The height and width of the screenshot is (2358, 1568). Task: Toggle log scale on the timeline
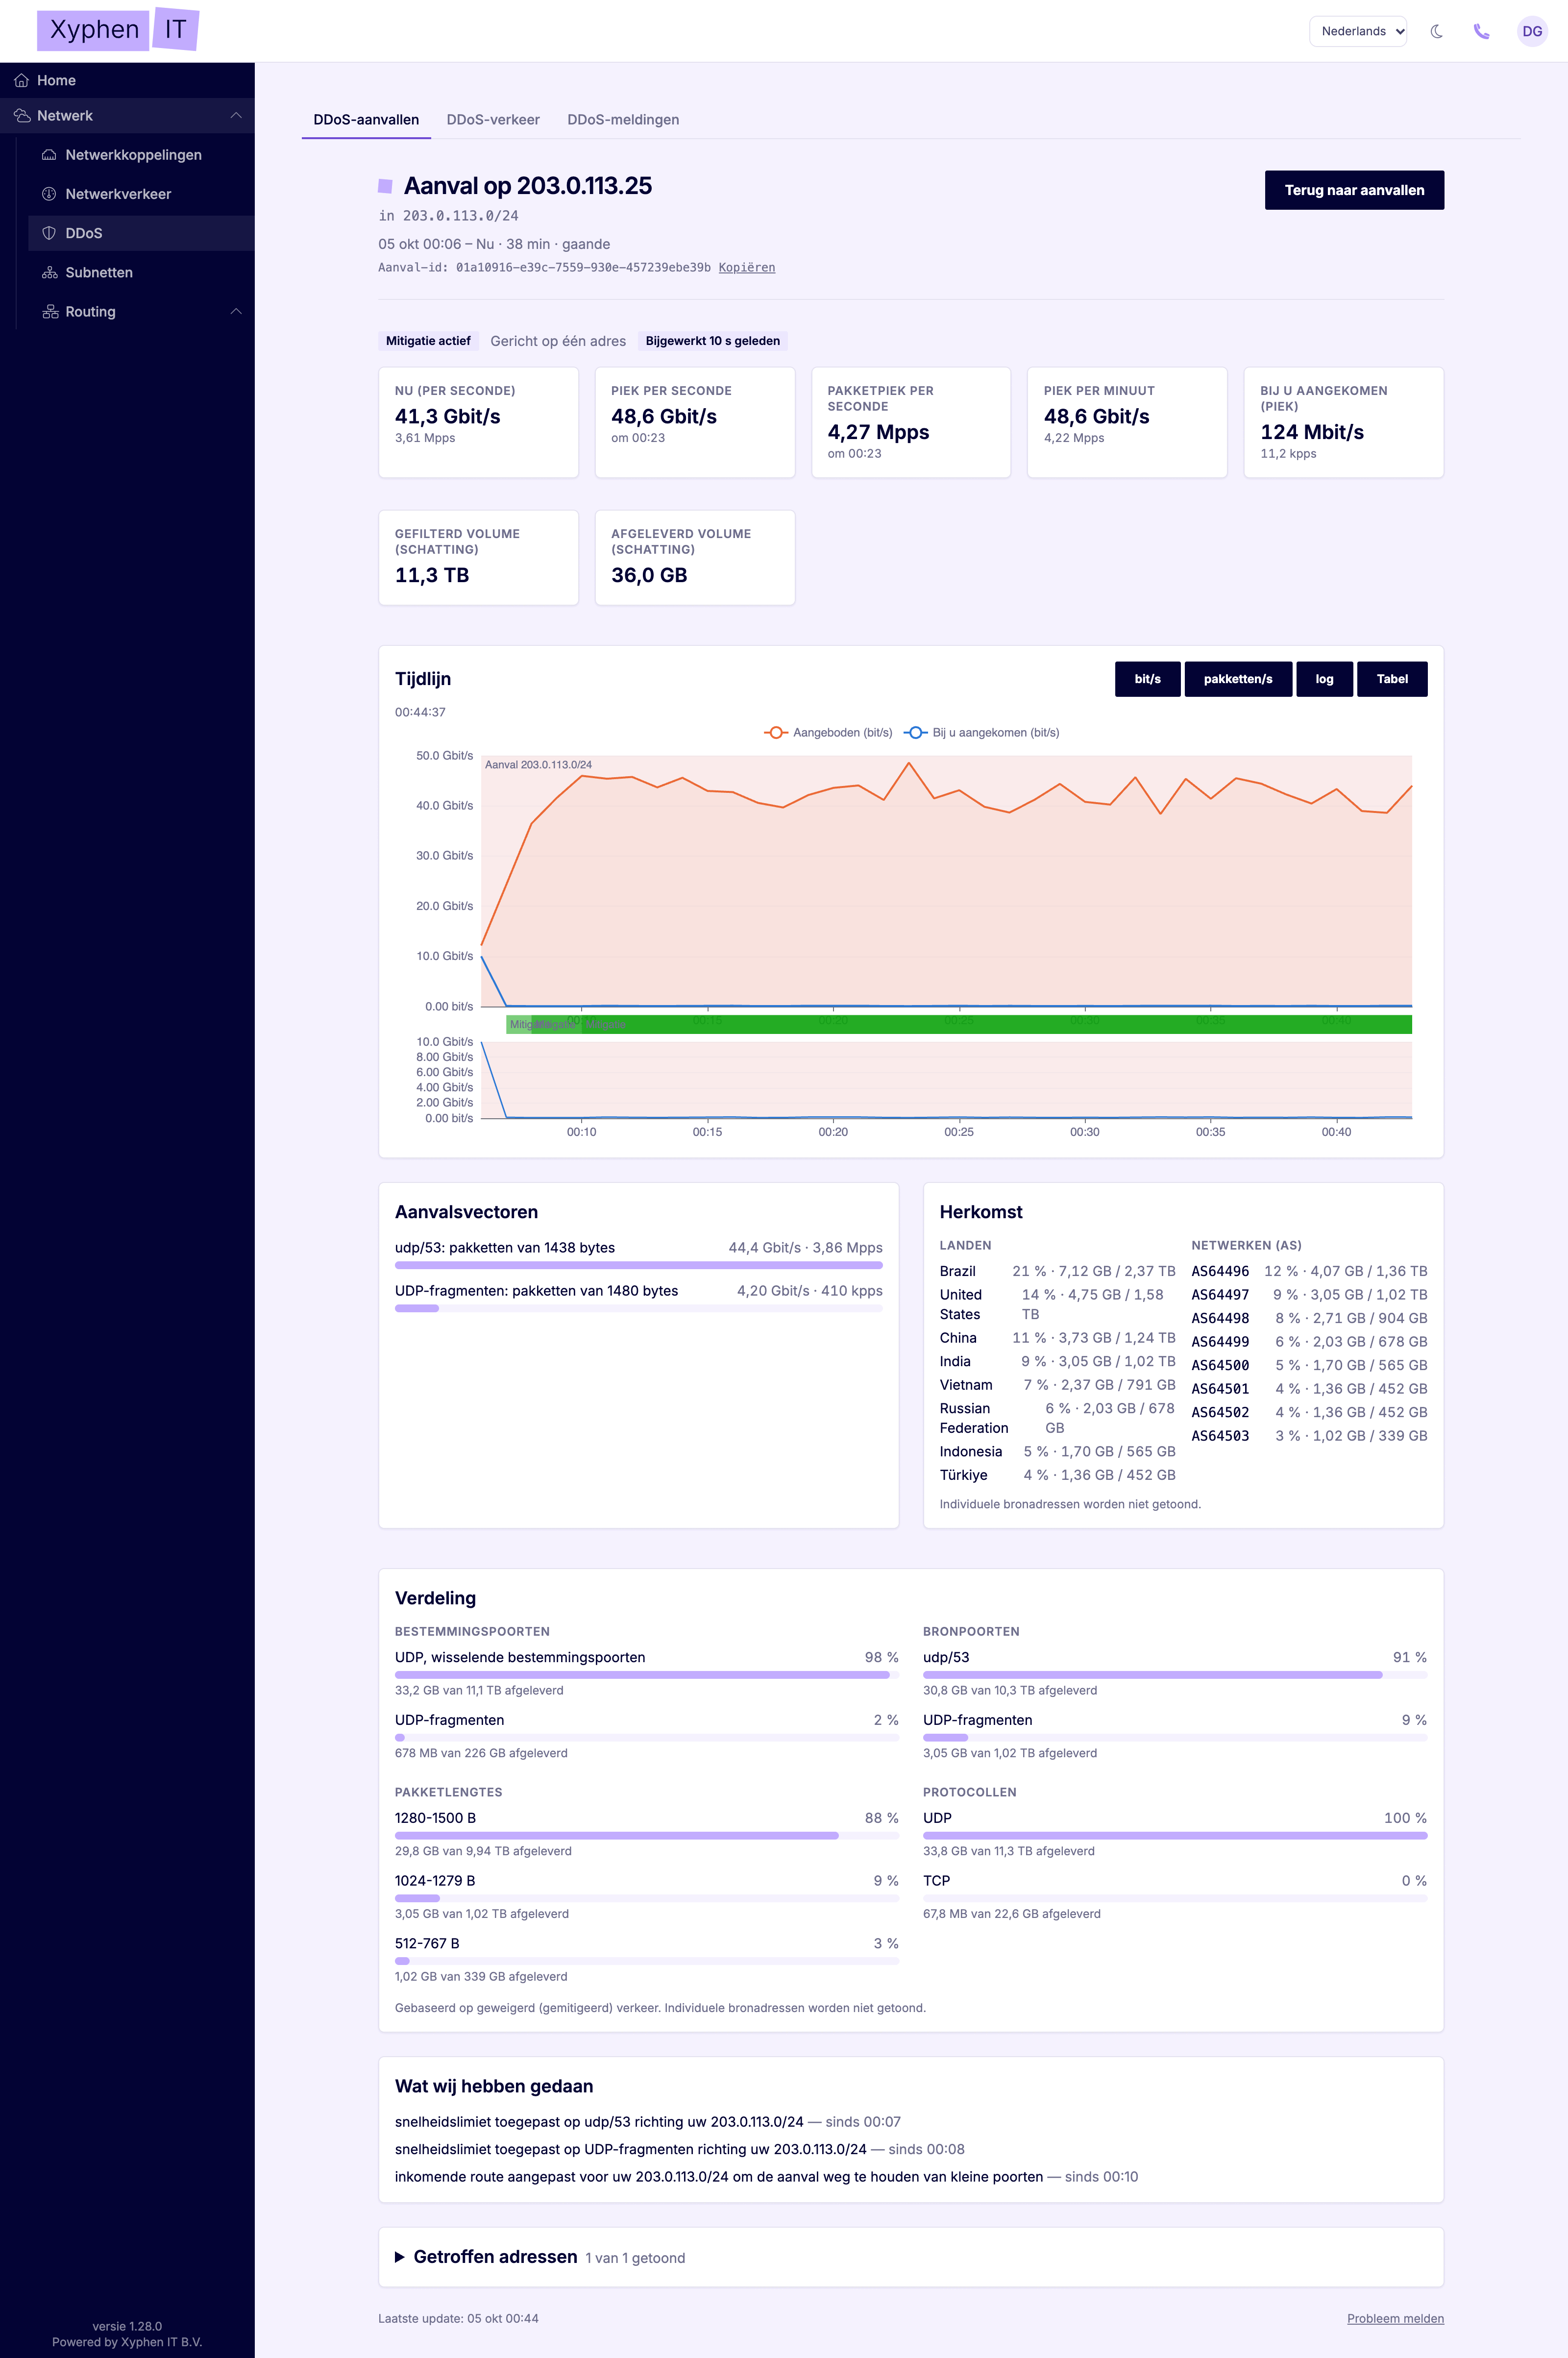click(x=1324, y=679)
